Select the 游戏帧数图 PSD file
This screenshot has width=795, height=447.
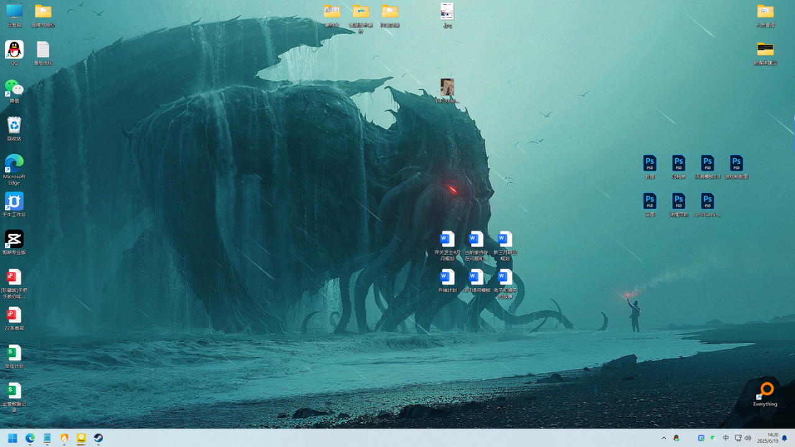point(736,166)
